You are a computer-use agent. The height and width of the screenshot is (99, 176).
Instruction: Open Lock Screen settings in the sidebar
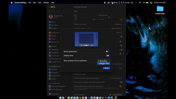click(x=54, y=83)
